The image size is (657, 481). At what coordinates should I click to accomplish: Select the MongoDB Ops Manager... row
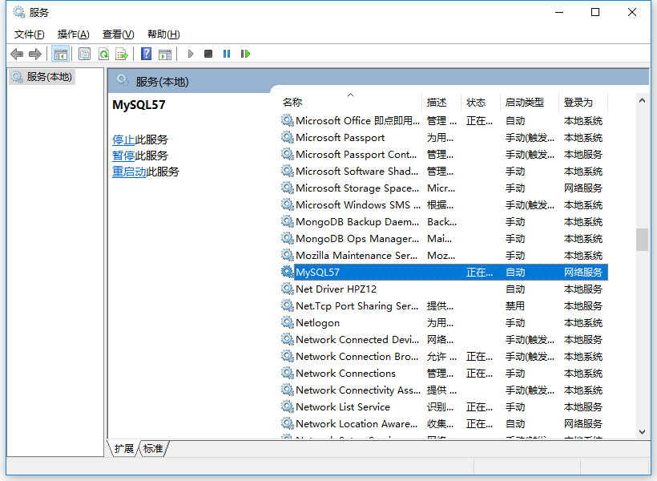coord(443,239)
